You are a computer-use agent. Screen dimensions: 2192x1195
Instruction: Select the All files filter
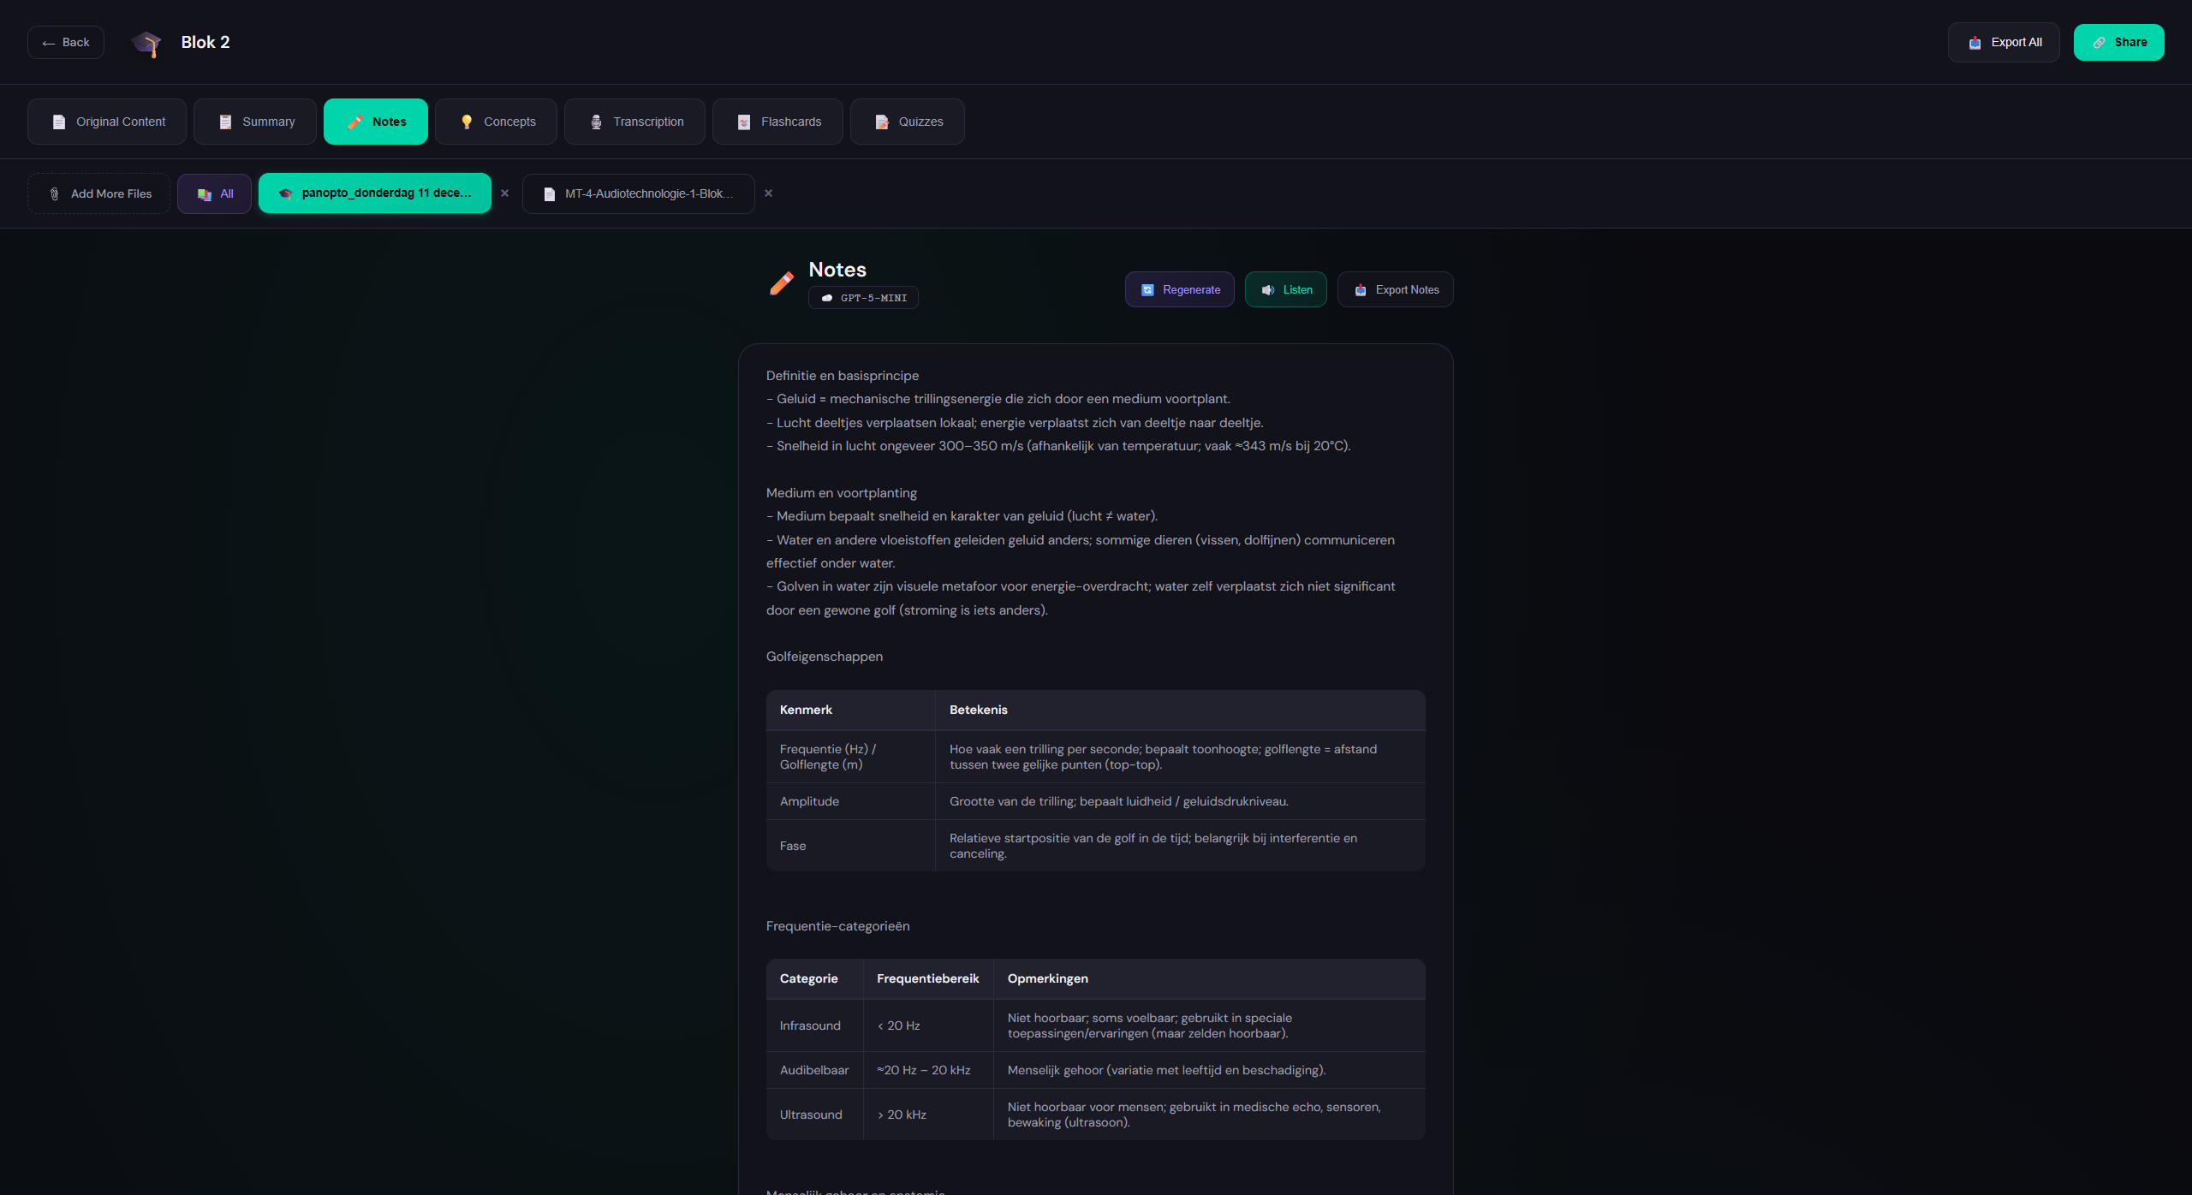[x=214, y=193]
